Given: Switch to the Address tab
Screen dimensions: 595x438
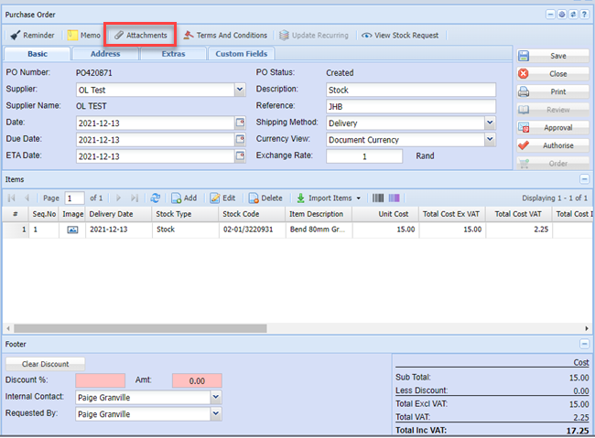Looking at the screenshot, I should (105, 54).
